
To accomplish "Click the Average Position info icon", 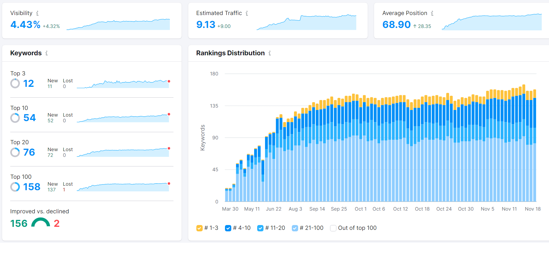I will point(432,13).
